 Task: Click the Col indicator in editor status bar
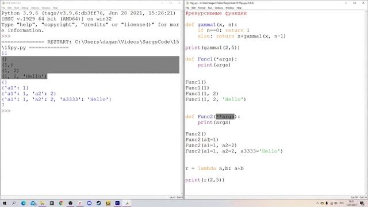[363, 197]
